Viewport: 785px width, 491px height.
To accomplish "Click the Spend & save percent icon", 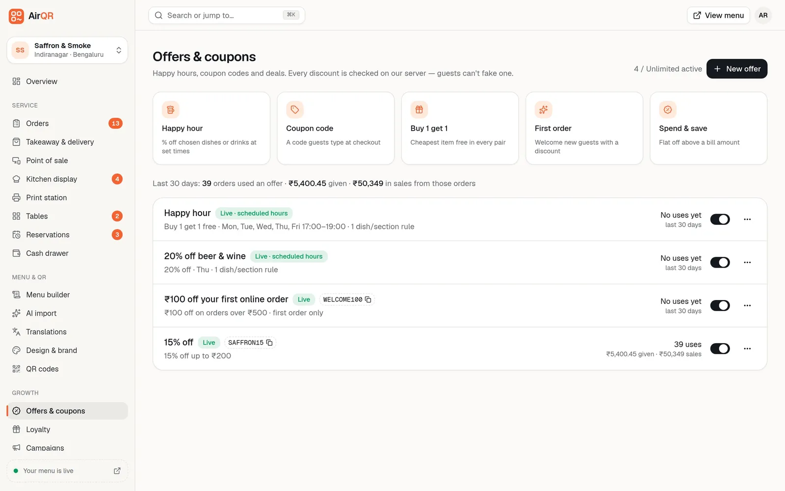I will (x=668, y=110).
